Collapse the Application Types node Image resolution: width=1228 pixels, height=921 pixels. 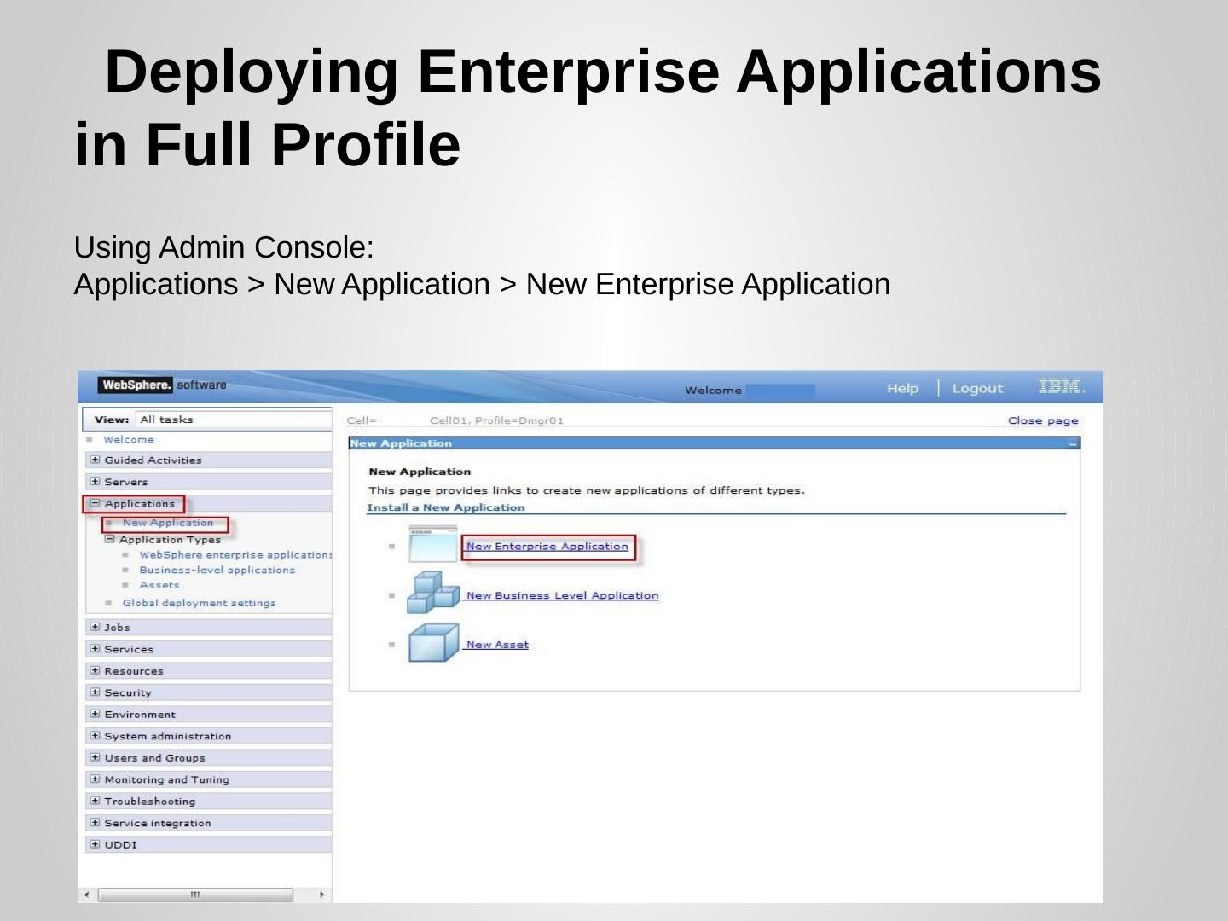tap(109, 539)
